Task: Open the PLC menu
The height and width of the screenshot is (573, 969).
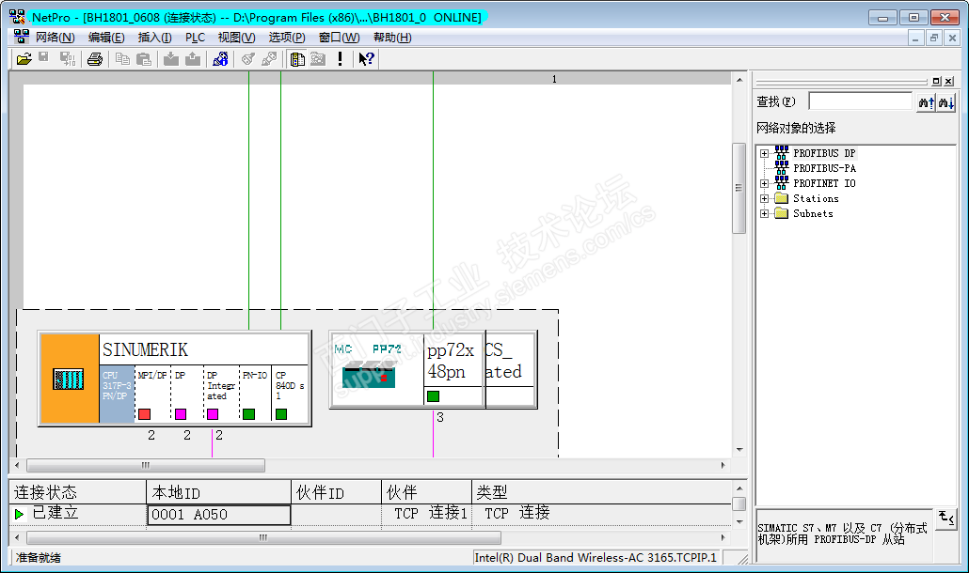Action: click(195, 37)
